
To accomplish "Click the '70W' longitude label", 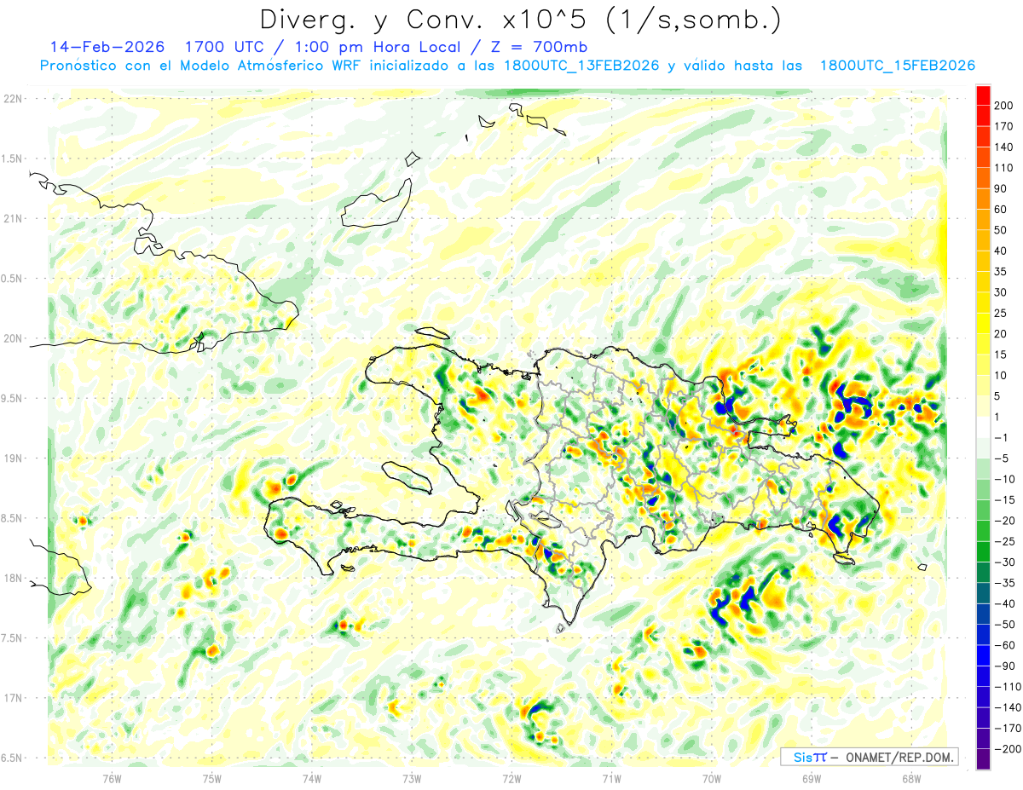I will click(712, 778).
